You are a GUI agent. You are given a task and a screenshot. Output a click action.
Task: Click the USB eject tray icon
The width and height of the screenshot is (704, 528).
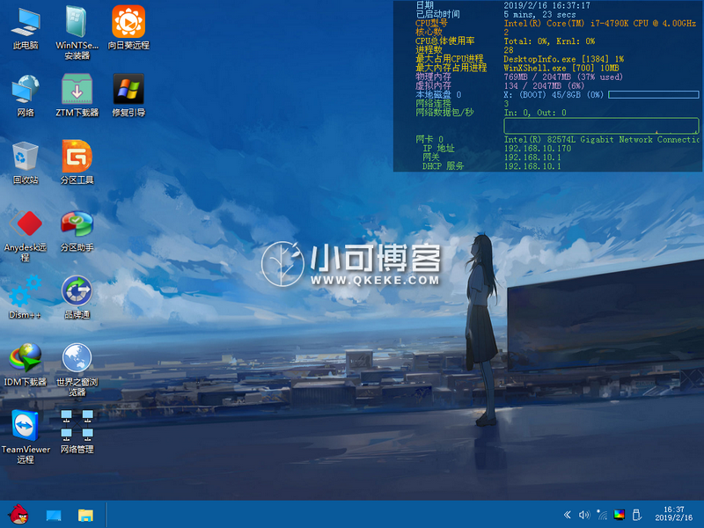pos(636,515)
